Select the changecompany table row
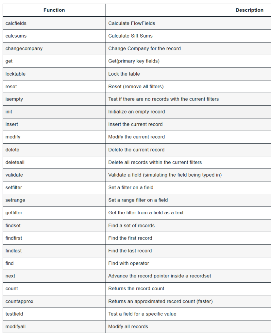 tap(24, 48)
